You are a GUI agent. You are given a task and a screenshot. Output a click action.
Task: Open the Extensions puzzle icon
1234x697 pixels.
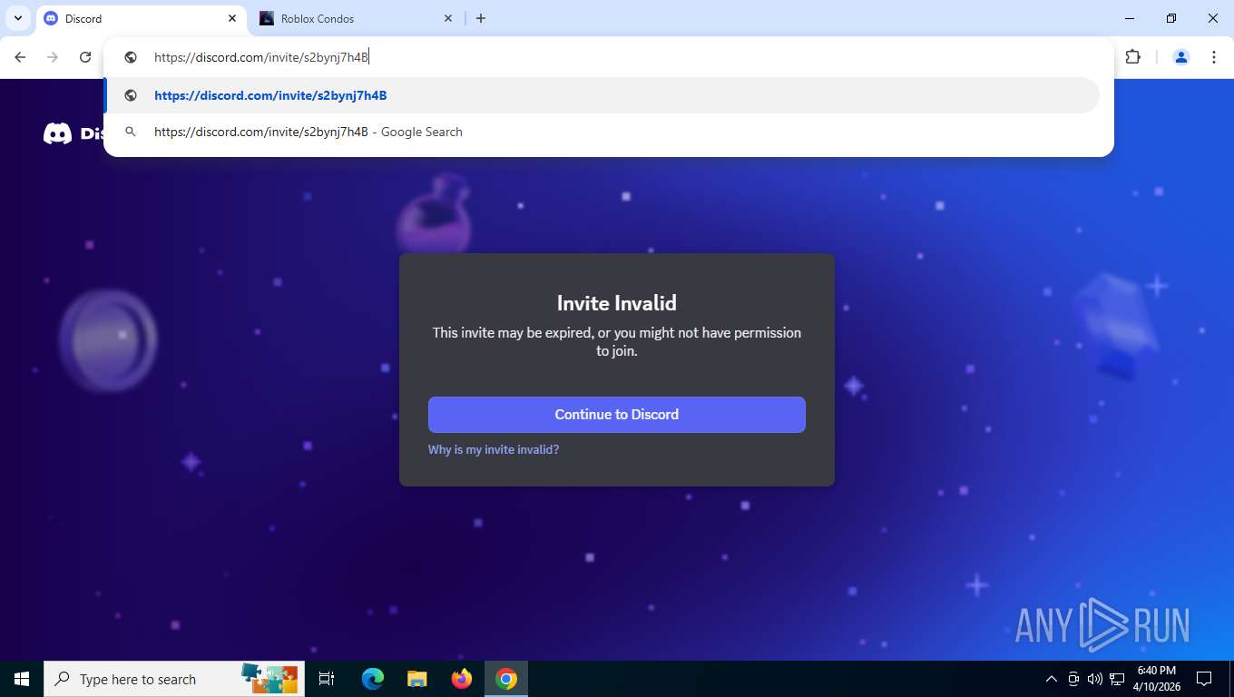pyautogui.click(x=1132, y=57)
